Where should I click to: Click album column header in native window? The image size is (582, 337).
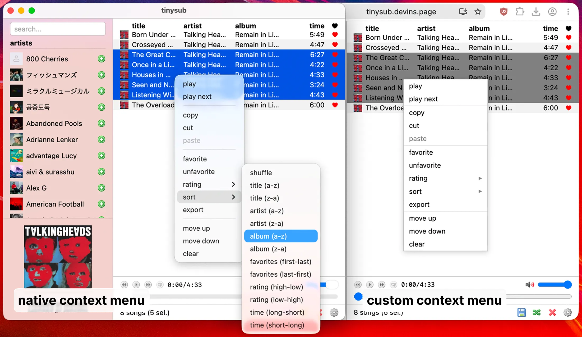point(246,26)
